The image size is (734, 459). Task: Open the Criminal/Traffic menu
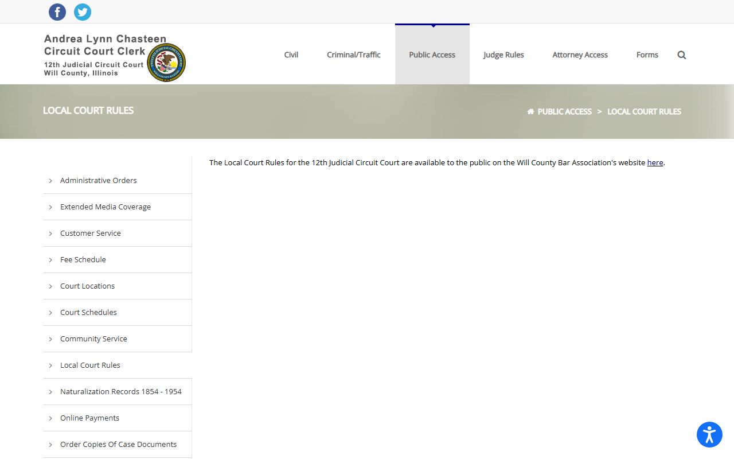coord(354,55)
